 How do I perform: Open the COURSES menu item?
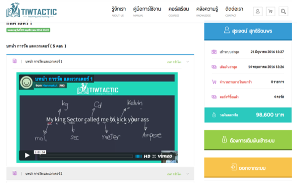pyautogui.click(x=179, y=11)
